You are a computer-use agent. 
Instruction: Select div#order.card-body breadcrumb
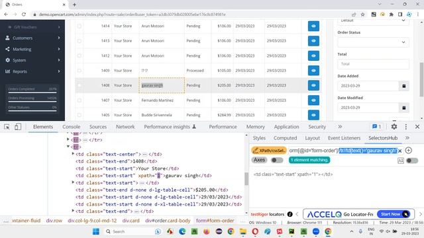[x=168, y=220]
